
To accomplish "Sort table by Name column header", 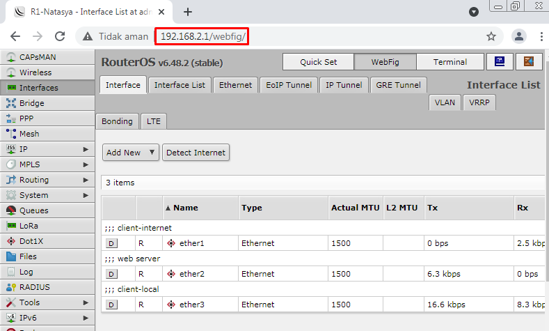I will [x=200, y=208].
